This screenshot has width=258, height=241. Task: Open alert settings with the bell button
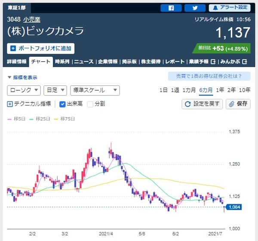230,8
